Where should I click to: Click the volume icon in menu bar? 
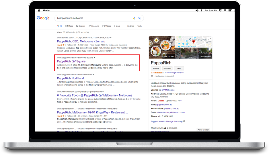(197, 11)
